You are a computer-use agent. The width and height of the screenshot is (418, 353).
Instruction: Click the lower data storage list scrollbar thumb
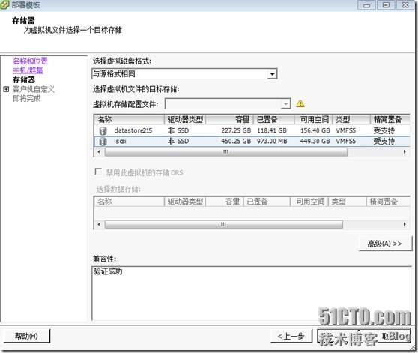point(224,225)
